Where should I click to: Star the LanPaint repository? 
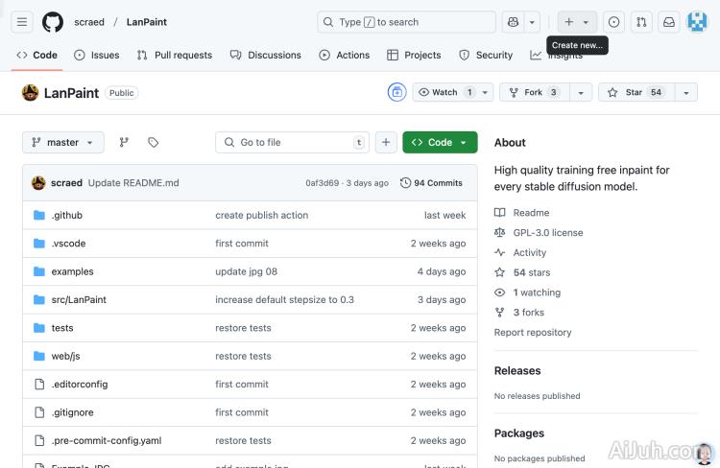(x=635, y=92)
